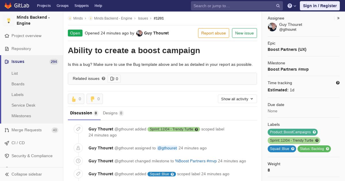Expand the Help question mark dropdown
Image resolution: width=345 pixels, height=181 pixels.
click(292, 6)
